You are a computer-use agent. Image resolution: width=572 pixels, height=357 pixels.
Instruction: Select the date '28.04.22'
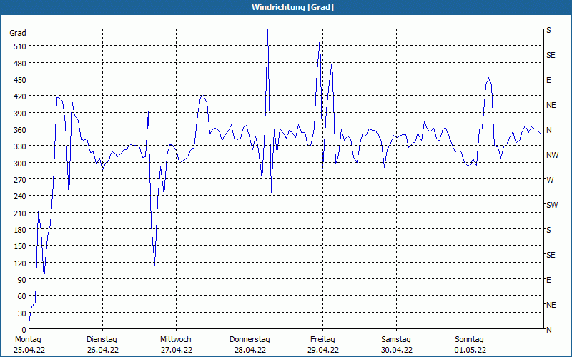(250, 350)
